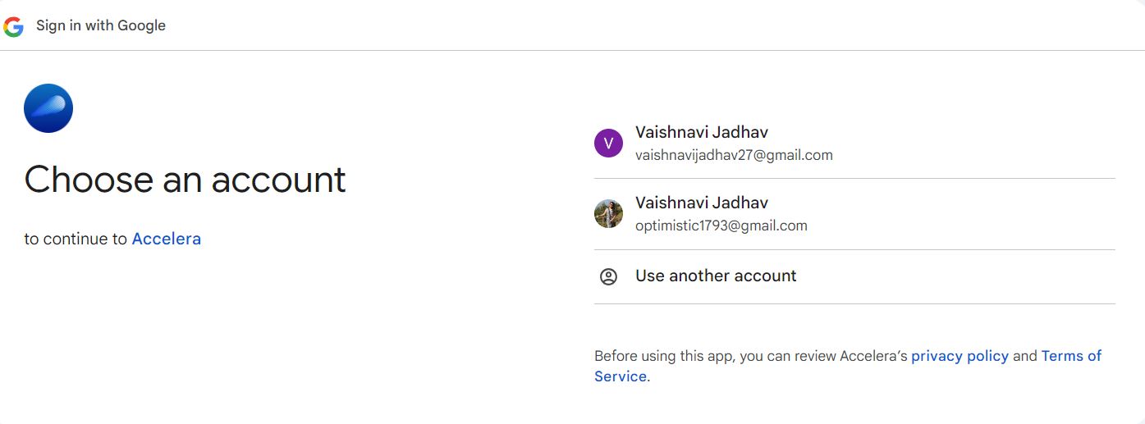Screen dimensions: 1145x424
Task: Click the divider line above Use another account
Action: (x=854, y=249)
